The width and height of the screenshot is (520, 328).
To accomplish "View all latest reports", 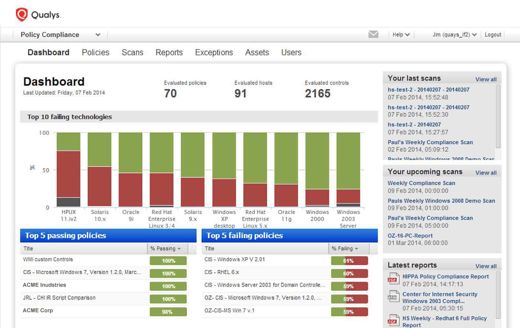I will coord(486,266).
